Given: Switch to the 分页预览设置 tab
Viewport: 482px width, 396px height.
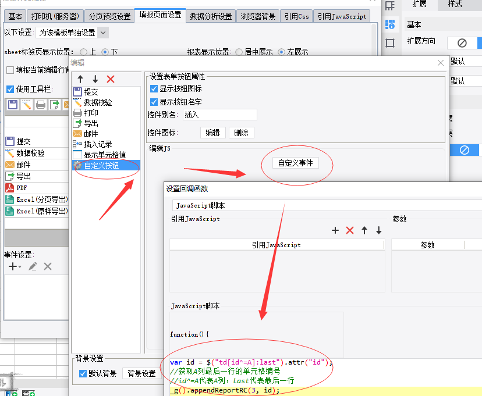Looking at the screenshot, I should tap(110, 16).
